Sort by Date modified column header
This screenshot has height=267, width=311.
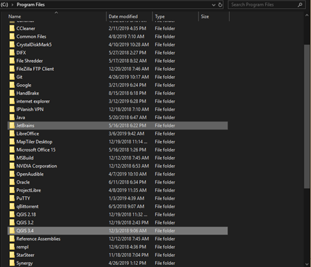(x=123, y=17)
